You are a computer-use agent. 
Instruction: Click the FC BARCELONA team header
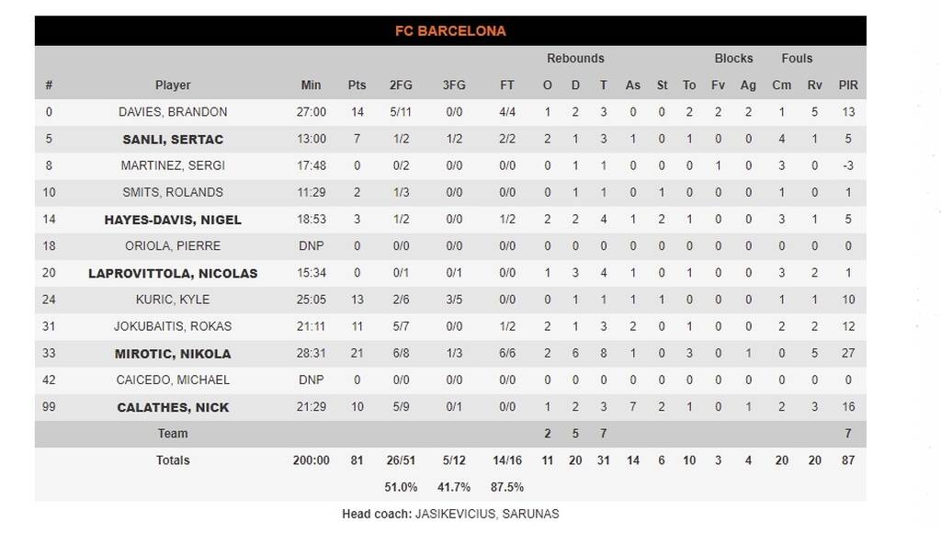(x=450, y=31)
